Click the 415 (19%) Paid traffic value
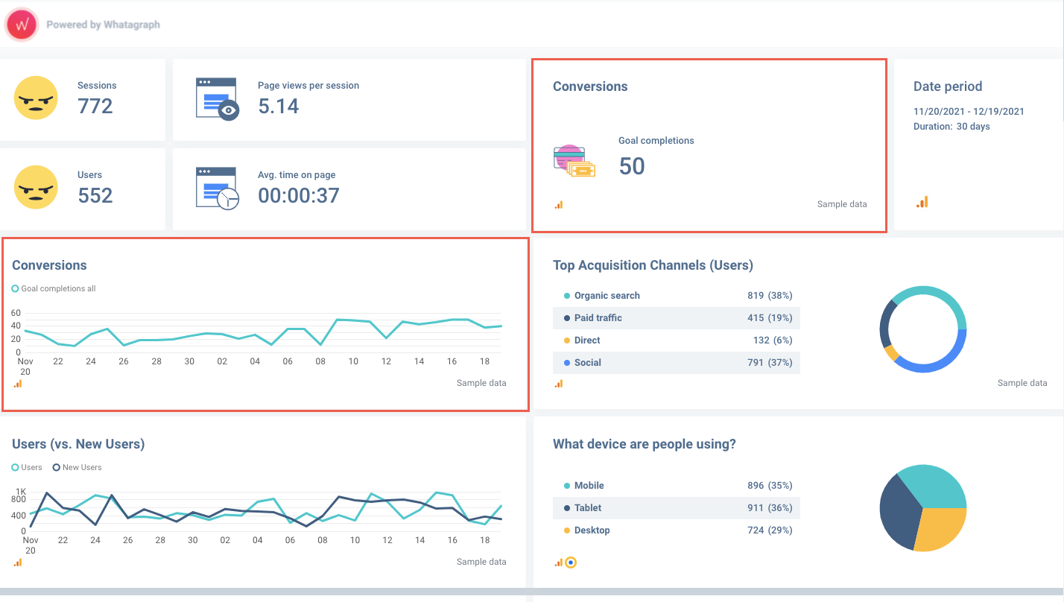Image resolution: width=1064 pixels, height=602 pixels. pos(770,318)
